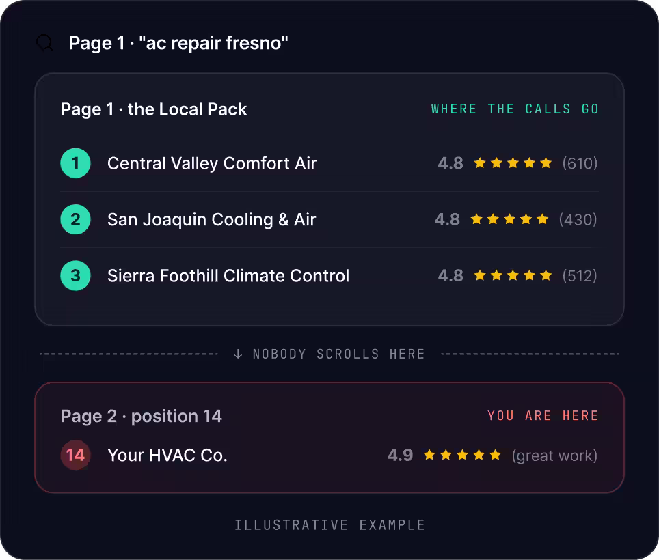
Task: Open Sierra Foothill Climate Control listing
Action: pyautogui.click(x=228, y=276)
